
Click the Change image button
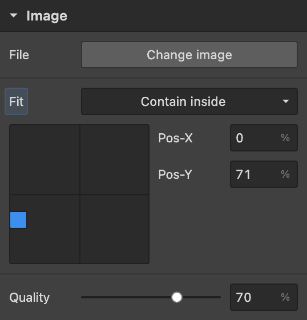189,55
